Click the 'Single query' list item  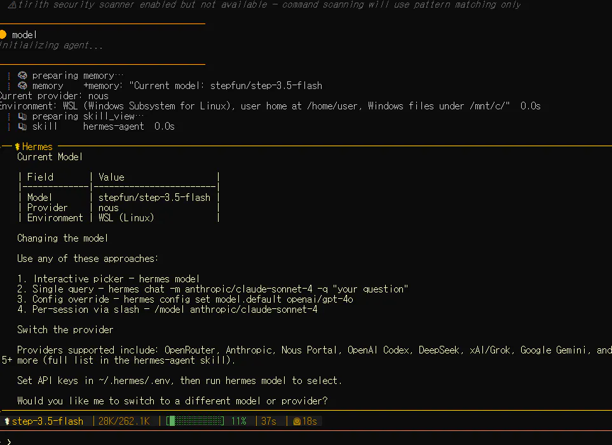213,289
